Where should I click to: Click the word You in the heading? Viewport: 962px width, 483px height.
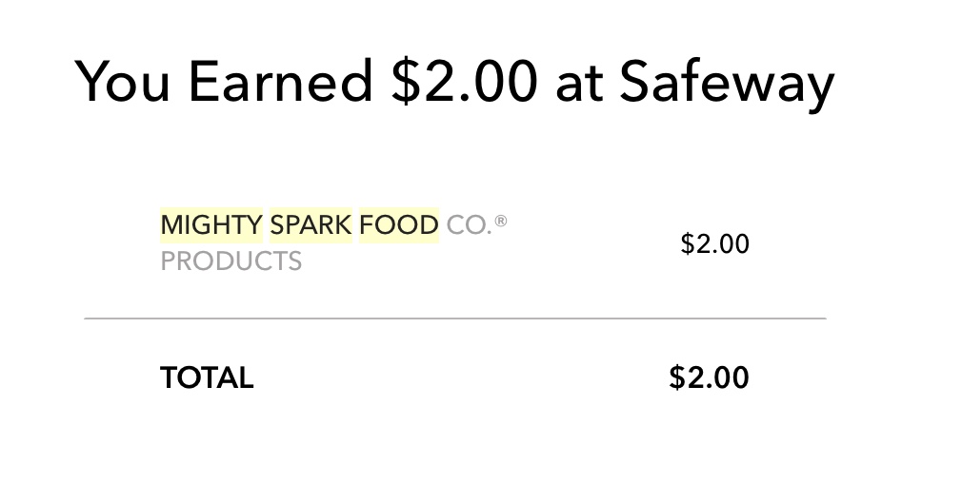pyautogui.click(x=123, y=82)
